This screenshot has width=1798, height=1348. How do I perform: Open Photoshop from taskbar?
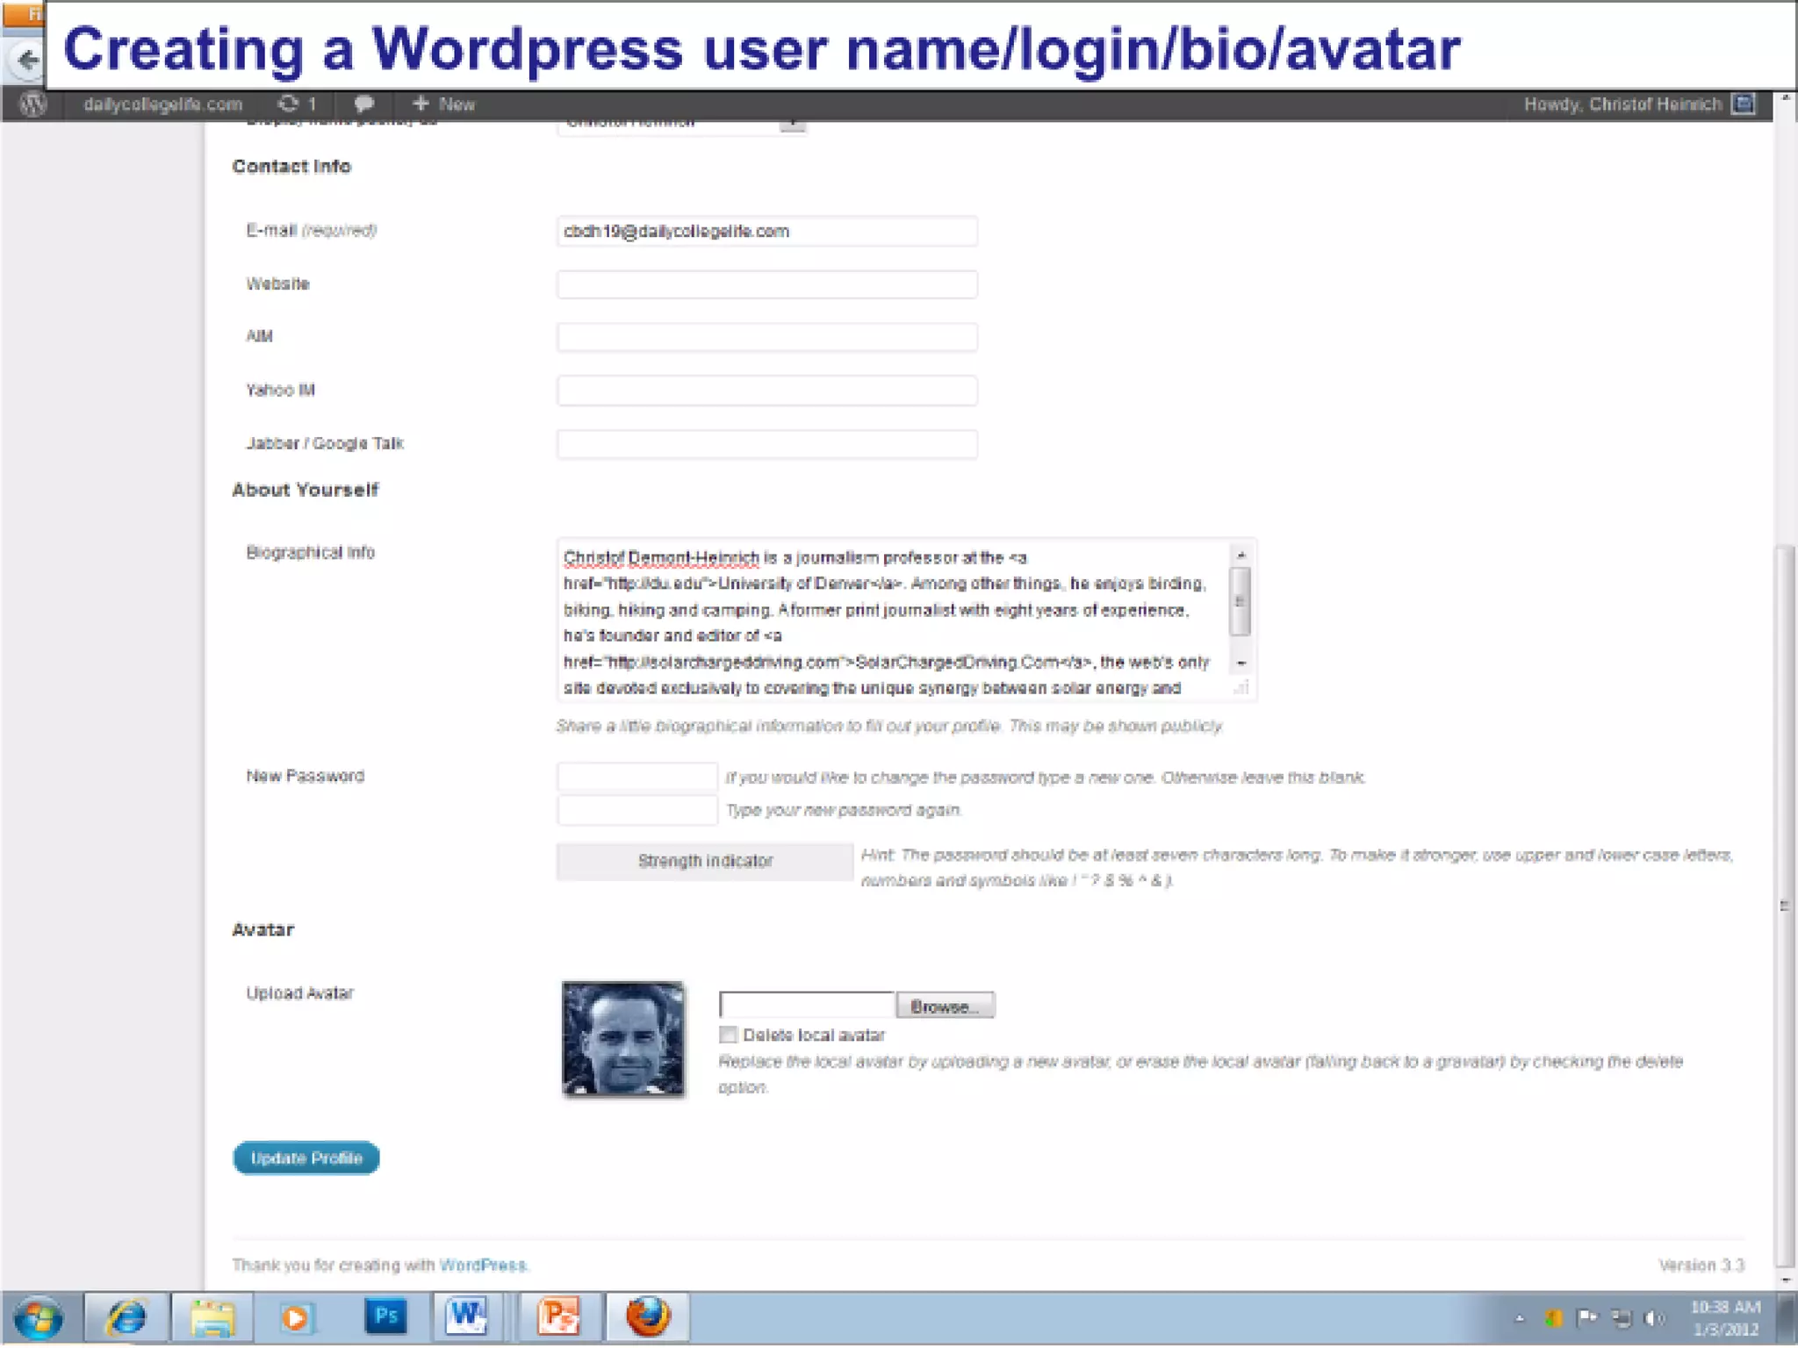pos(385,1316)
